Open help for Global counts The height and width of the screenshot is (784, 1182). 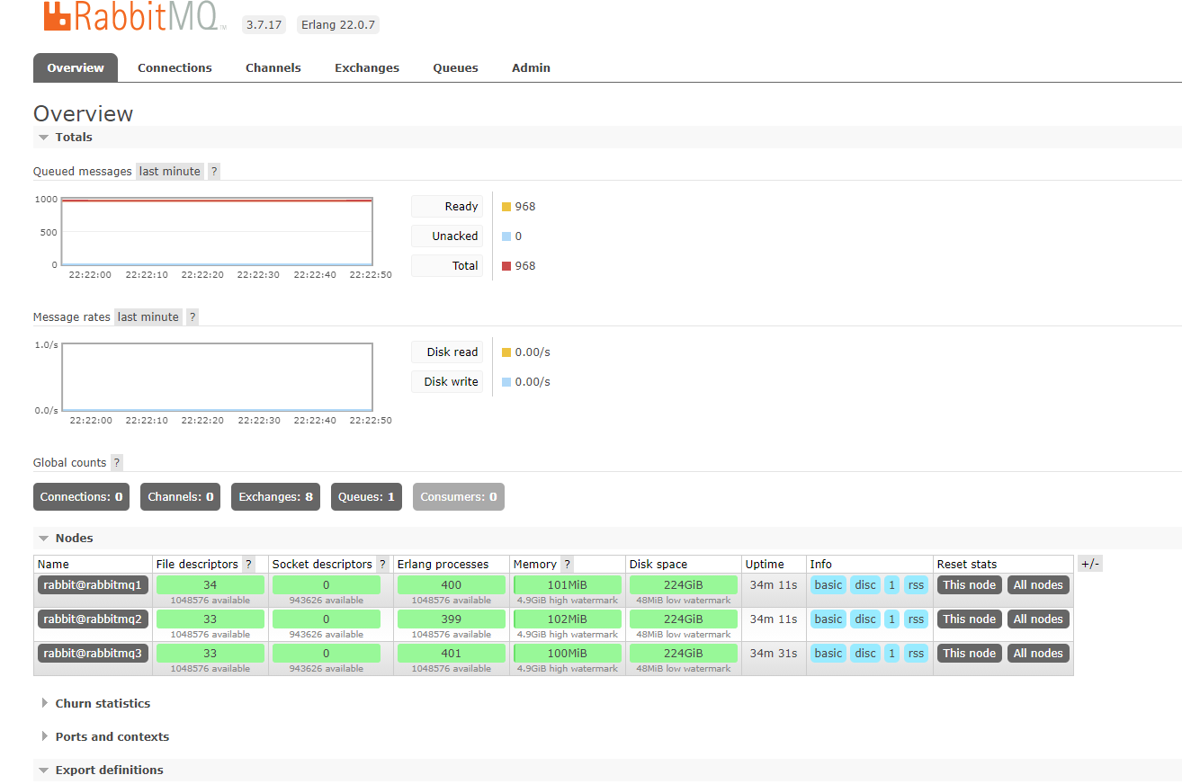point(117,462)
